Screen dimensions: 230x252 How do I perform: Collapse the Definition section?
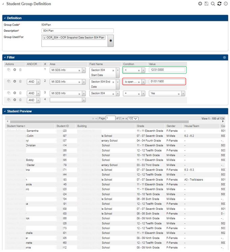click(5, 18)
